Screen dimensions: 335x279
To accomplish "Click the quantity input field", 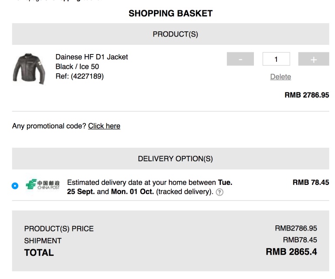I will (x=276, y=59).
